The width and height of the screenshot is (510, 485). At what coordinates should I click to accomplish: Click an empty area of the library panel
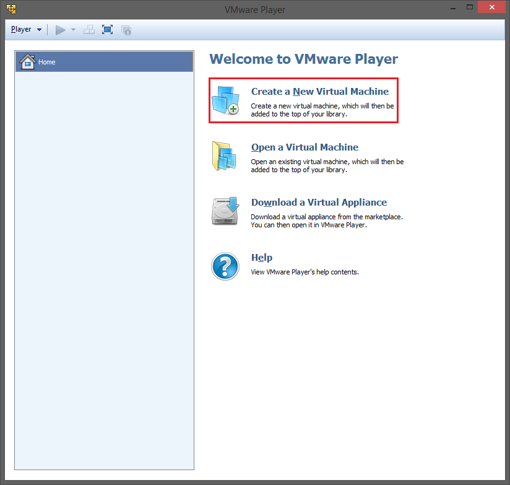click(104, 279)
